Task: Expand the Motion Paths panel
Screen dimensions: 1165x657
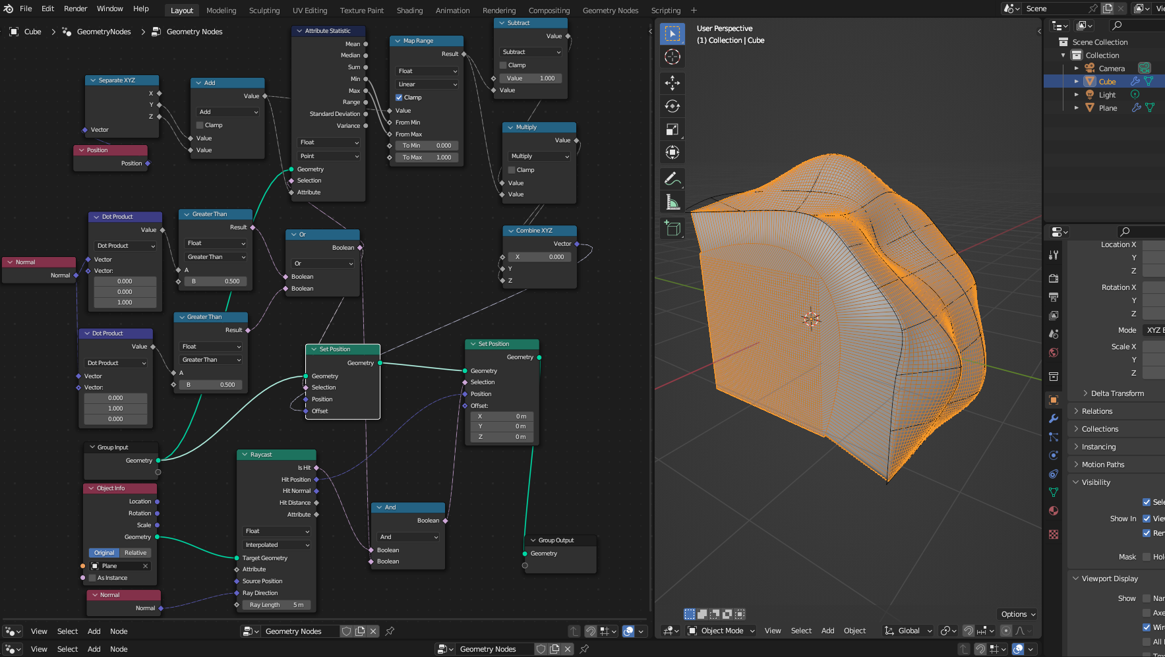Action: click(1103, 465)
